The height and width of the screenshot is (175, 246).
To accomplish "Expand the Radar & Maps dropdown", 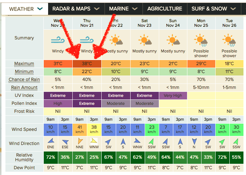I will (x=76, y=8).
